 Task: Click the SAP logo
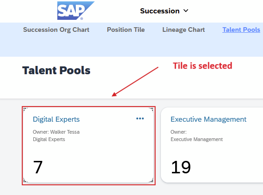coord(76,11)
